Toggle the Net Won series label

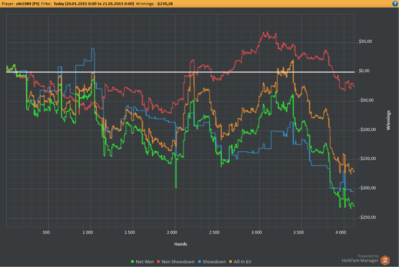point(145,262)
